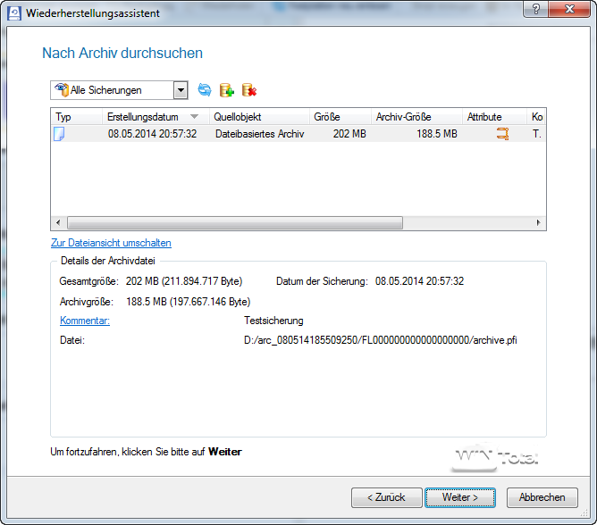597x525 pixels.
Task: Click the add archive database icon
Action: (x=227, y=90)
